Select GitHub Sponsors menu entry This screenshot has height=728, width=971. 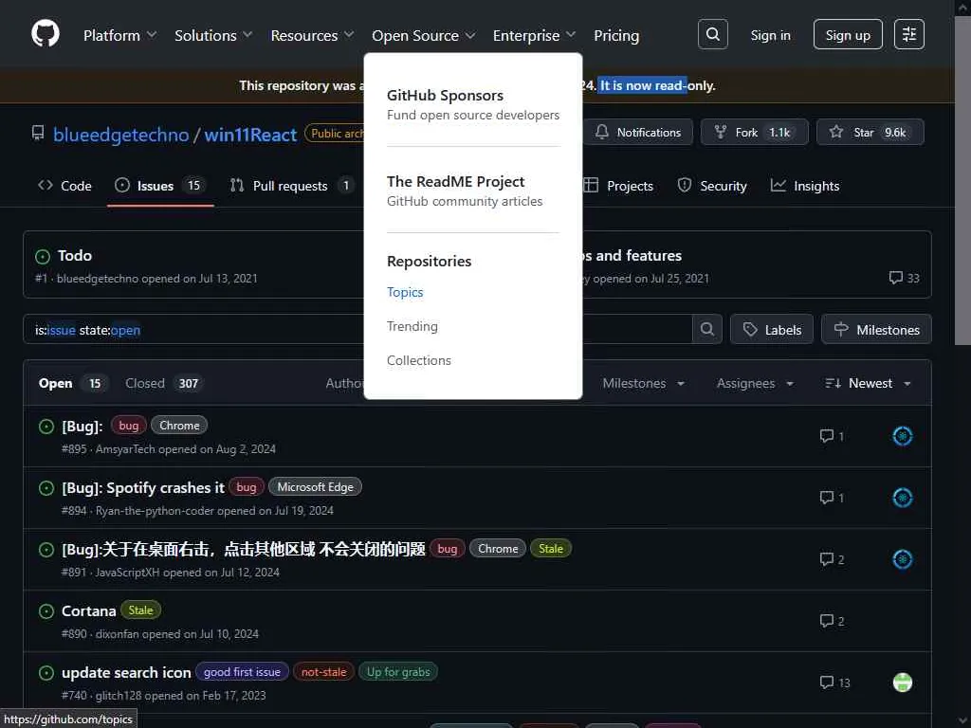click(473, 104)
